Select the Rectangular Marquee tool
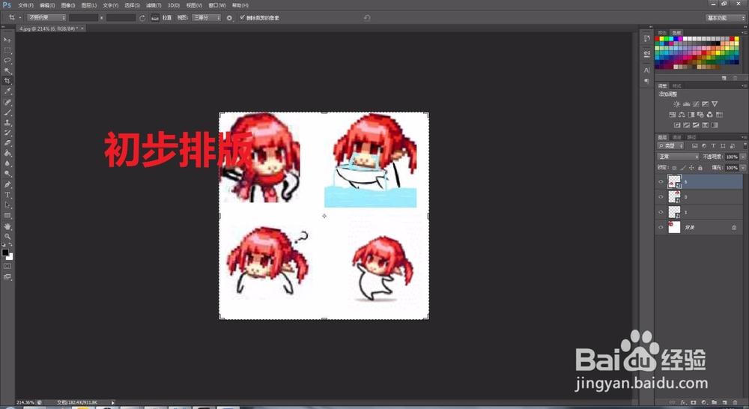Image resolution: width=749 pixels, height=409 pixels. (x=7, y=50)
